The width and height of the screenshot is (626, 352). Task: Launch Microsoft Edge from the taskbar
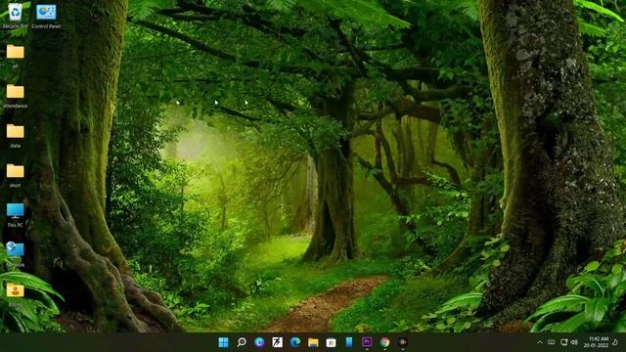tap(295, 342)
